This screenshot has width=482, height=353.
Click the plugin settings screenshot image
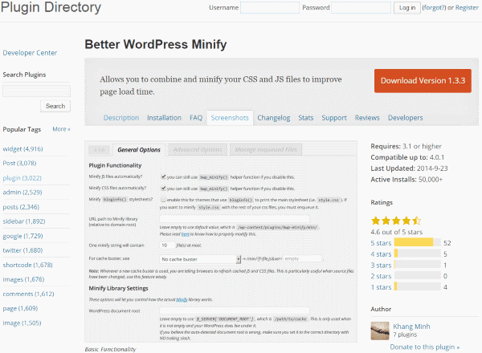coord(221,241)
